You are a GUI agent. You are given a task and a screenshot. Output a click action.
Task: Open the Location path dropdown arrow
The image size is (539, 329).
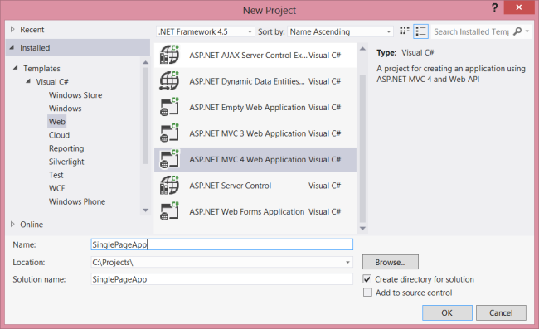[347, 263]
